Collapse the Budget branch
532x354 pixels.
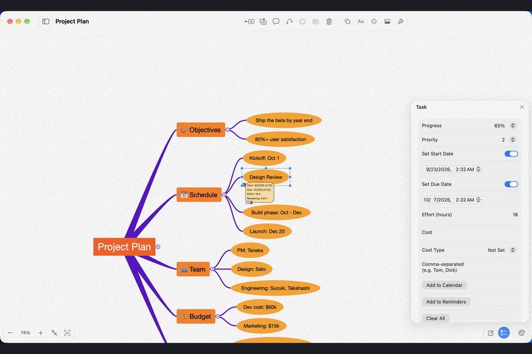tap(218, 316)
